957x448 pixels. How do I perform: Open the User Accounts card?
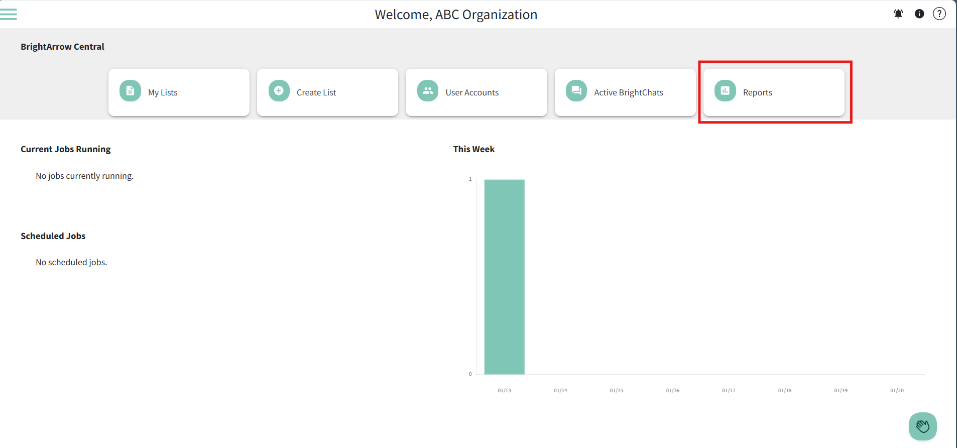click(x=476, y=92)
